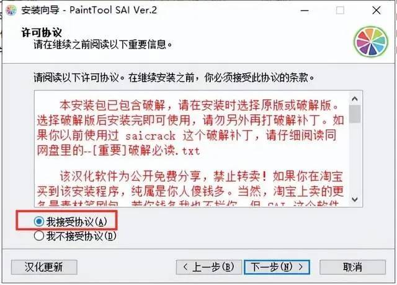The image size is (397, 285).
Task: Continue with the 下一步(N) button
Action: click(x=277, y=267)
